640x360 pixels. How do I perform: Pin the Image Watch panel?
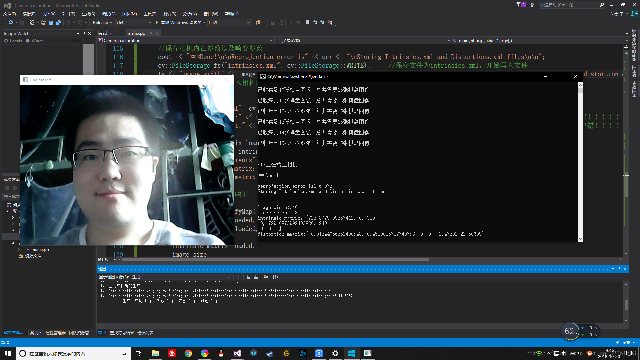pos(84,33)
